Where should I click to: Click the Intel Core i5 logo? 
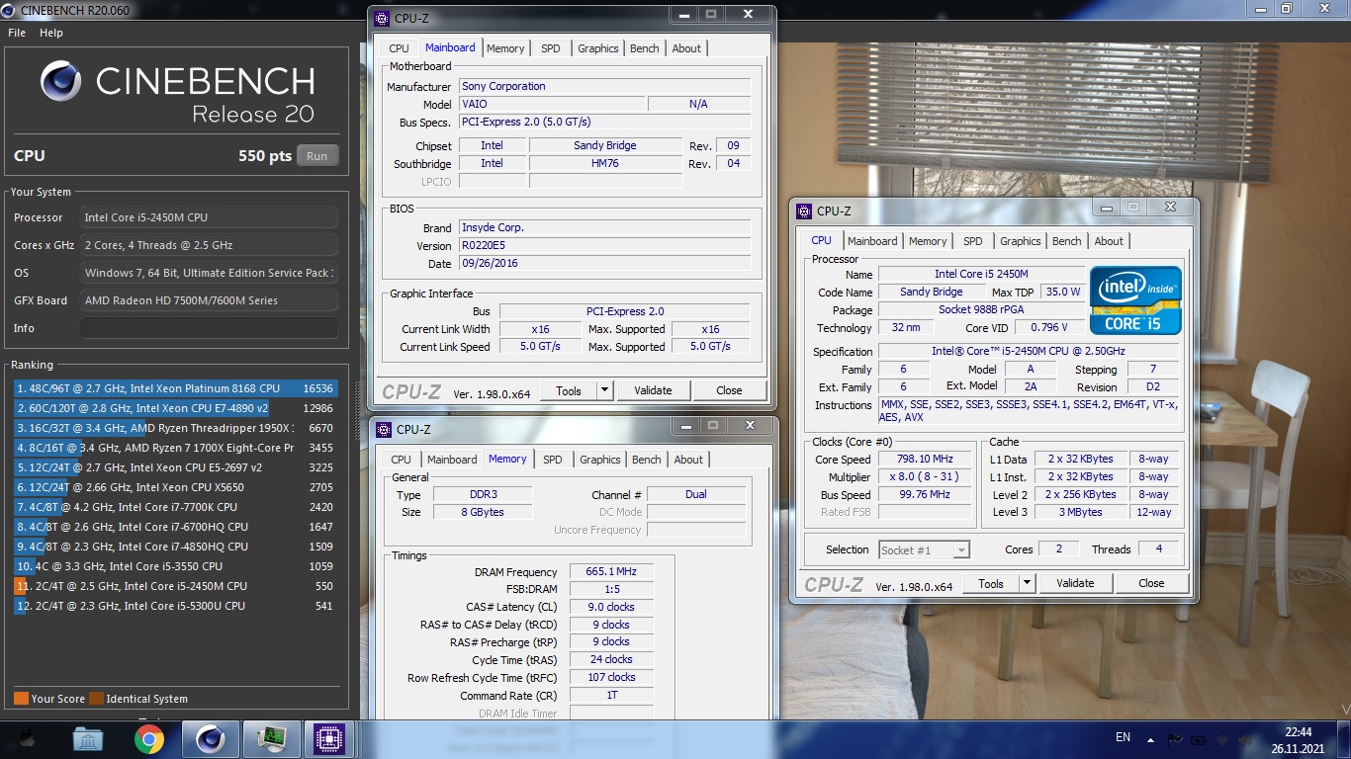(x=1135, y=300)
